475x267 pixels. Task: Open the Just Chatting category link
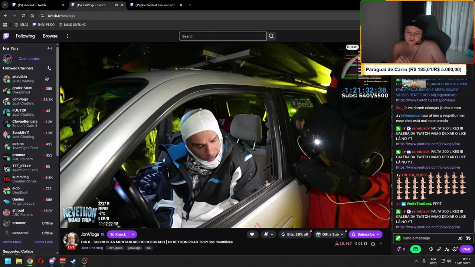point(92,248)
